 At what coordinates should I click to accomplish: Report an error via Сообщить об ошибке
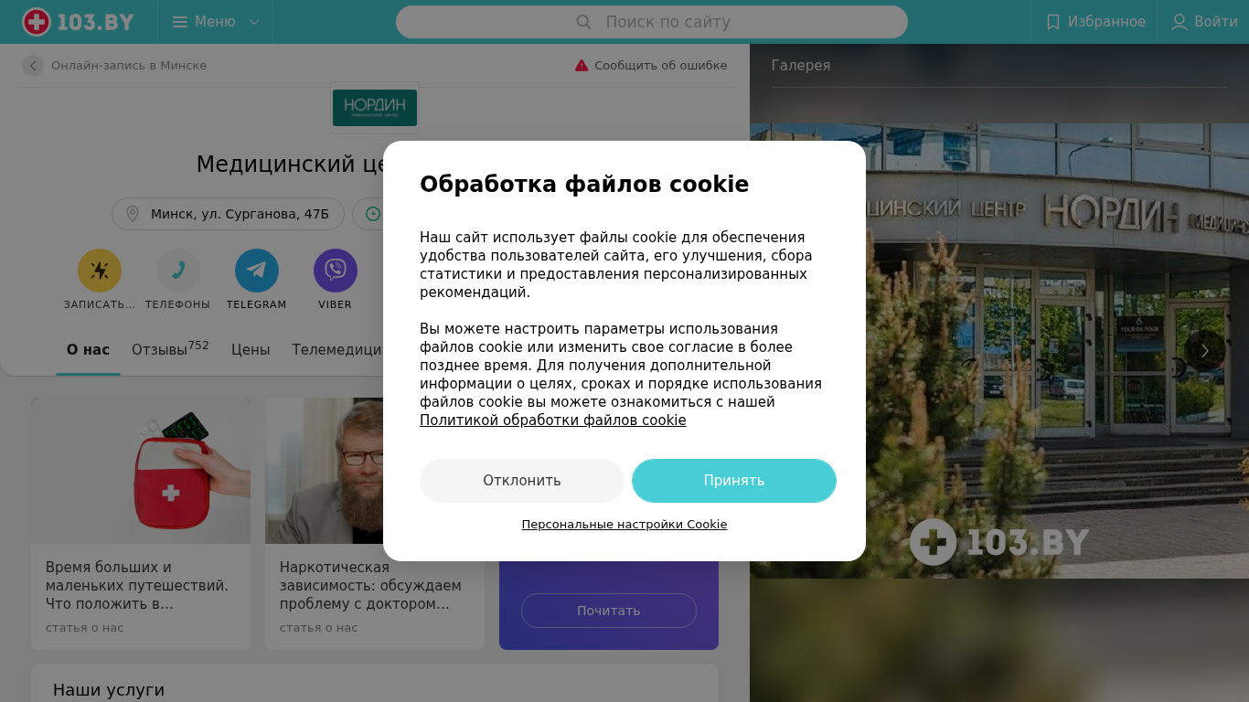click(x=651, y=66)
